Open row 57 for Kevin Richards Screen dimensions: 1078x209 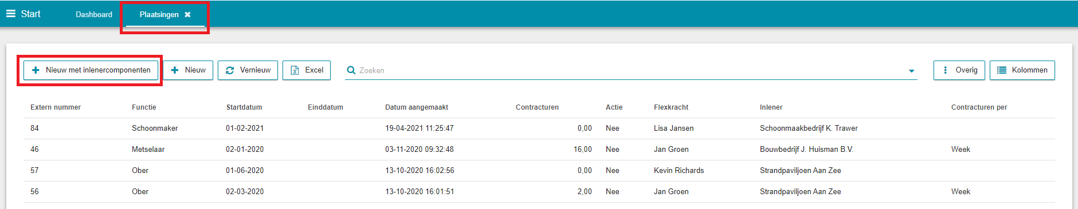(x=539, y=171)
